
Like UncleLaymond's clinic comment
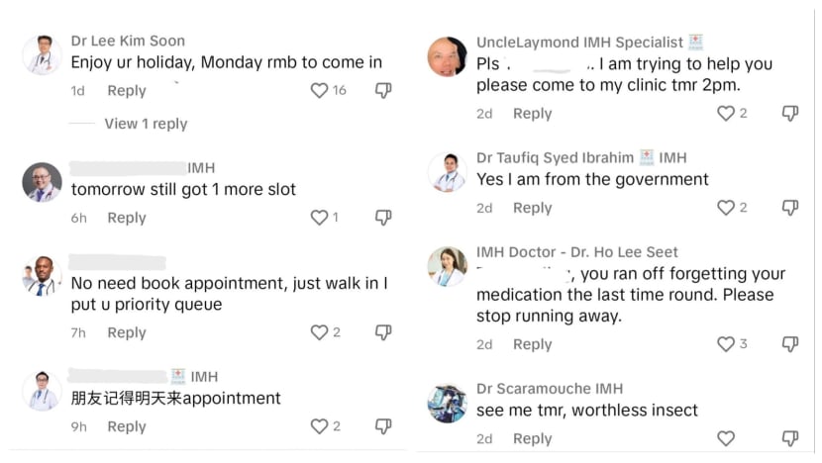tap(726, 114)
